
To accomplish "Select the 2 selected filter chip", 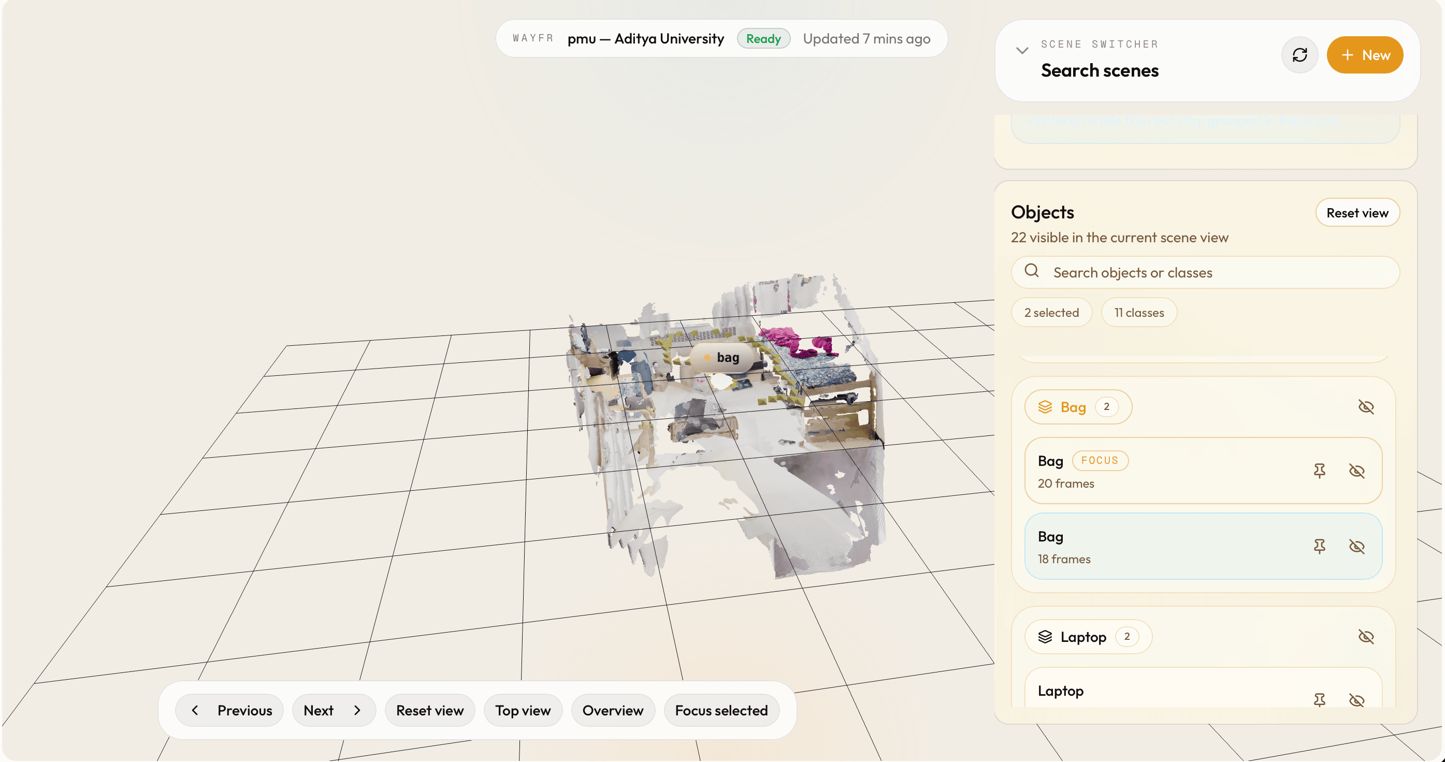I will pos(1051,313).
